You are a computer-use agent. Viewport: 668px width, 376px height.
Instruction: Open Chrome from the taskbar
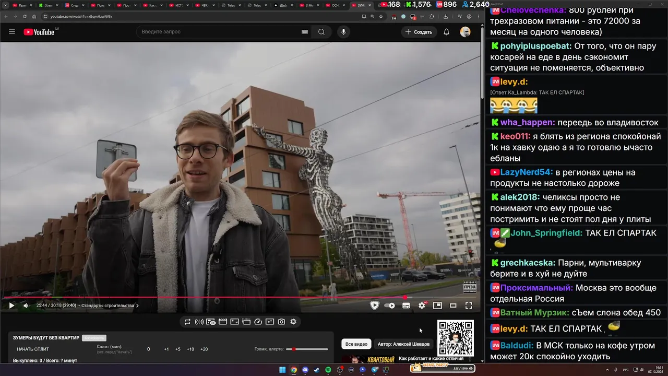[x=294, y=370]
